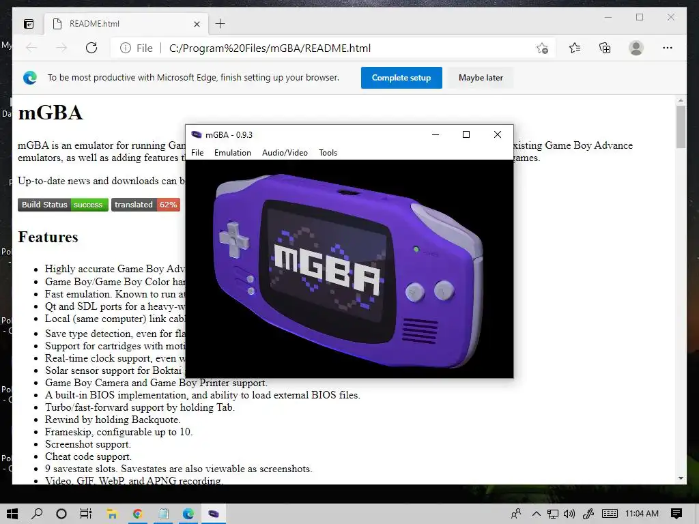Close the README.html tab
Viewport: 699px width, 524px height.
click(197, 24)
